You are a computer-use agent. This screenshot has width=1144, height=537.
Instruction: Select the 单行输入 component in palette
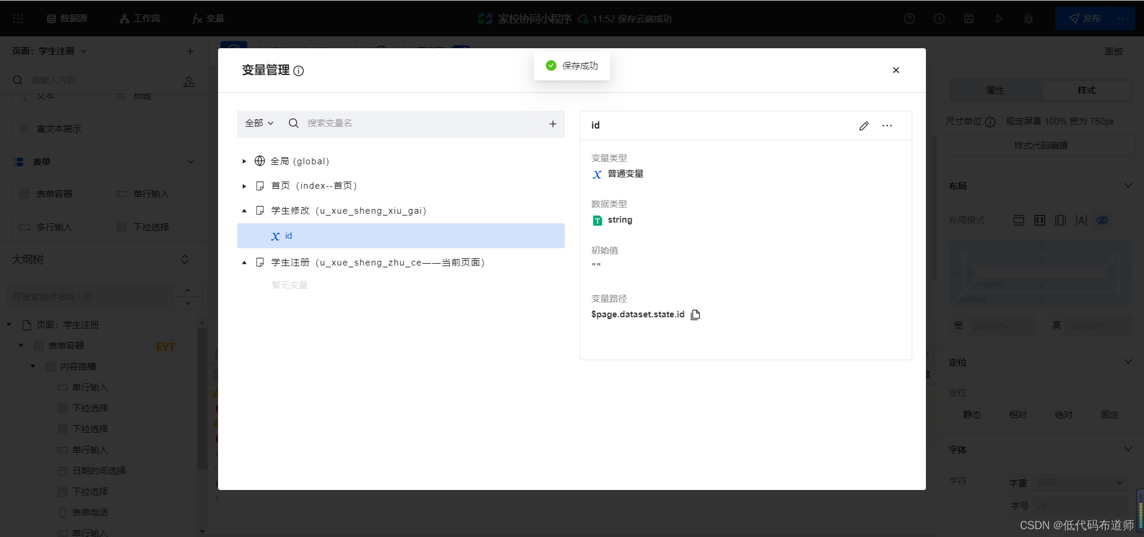click(153, 194)
